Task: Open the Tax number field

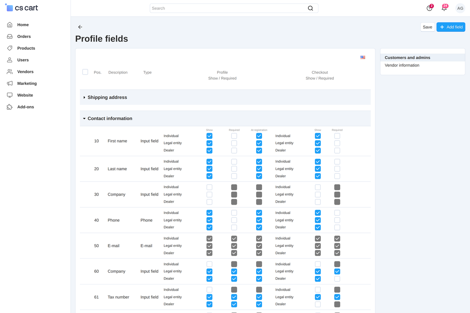Action: [118, 297]
